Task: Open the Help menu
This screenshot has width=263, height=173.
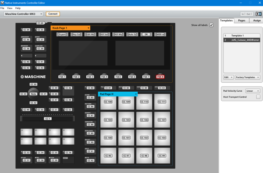Action: (18, 8)
